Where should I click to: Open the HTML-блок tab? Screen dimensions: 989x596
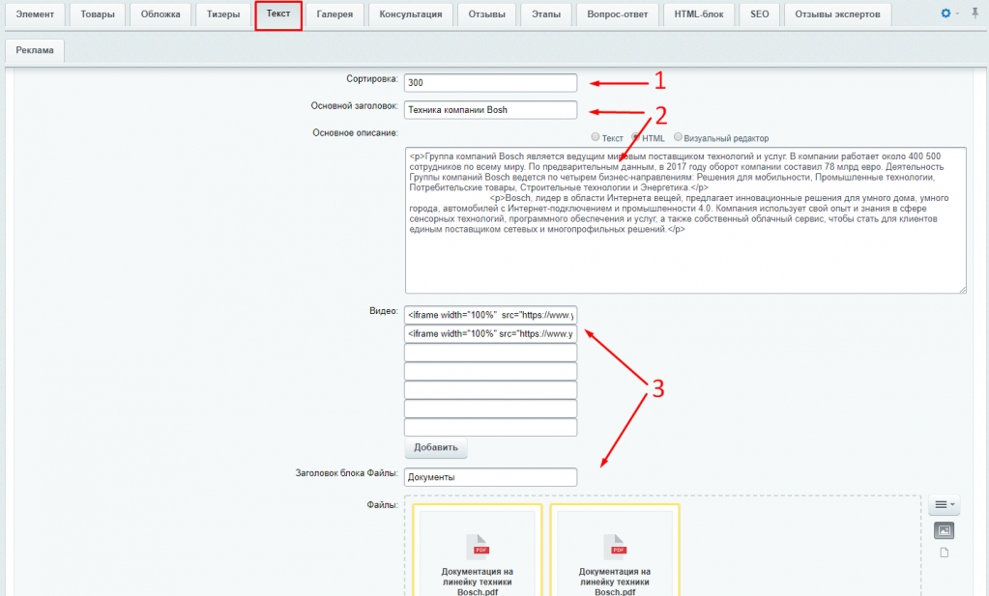[x=699, y=14]
